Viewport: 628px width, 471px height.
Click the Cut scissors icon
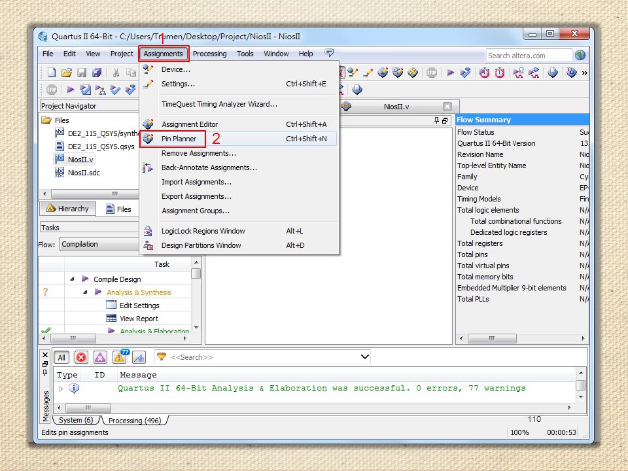116,73
